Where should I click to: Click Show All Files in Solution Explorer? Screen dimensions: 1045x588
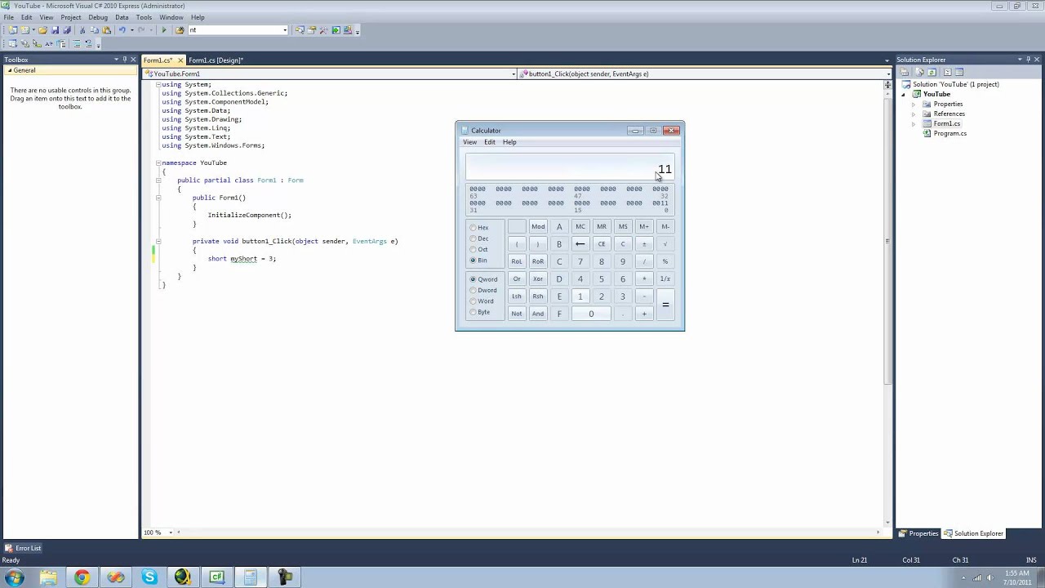pos(920,72)
